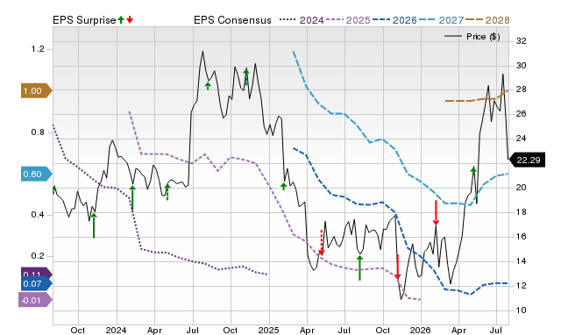Click the dashed green arrow near November 2024
The image size is (561, 335).
tap(245, 77)
